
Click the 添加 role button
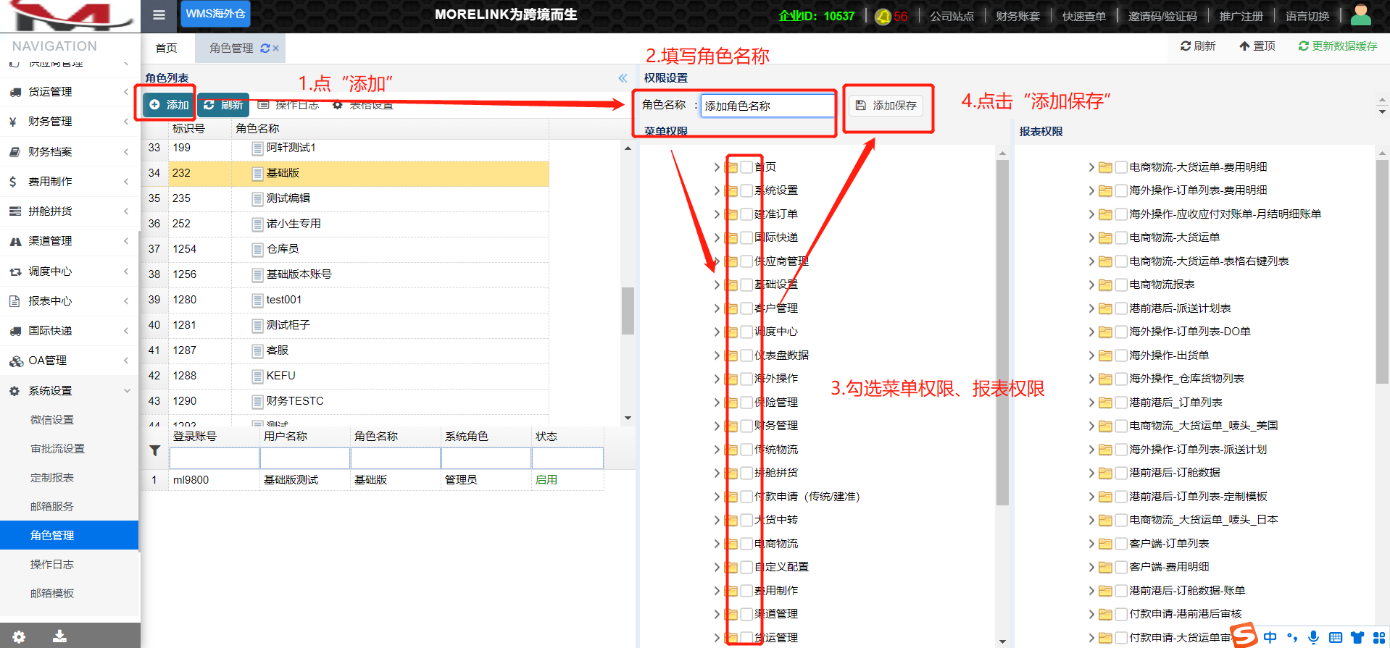tap(169, 105)
